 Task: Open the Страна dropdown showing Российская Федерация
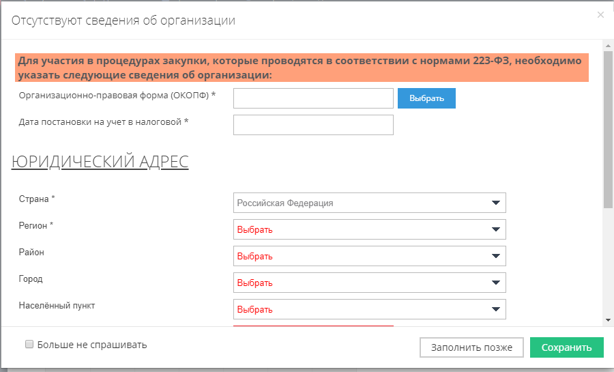(369, 203)
